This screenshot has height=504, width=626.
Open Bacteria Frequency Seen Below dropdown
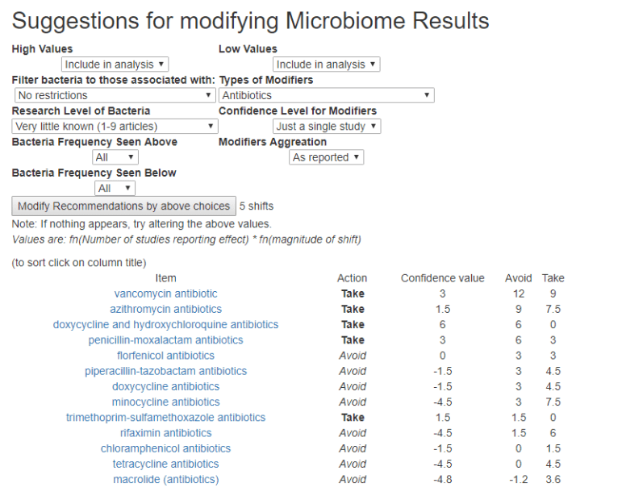tap(115, 188)
